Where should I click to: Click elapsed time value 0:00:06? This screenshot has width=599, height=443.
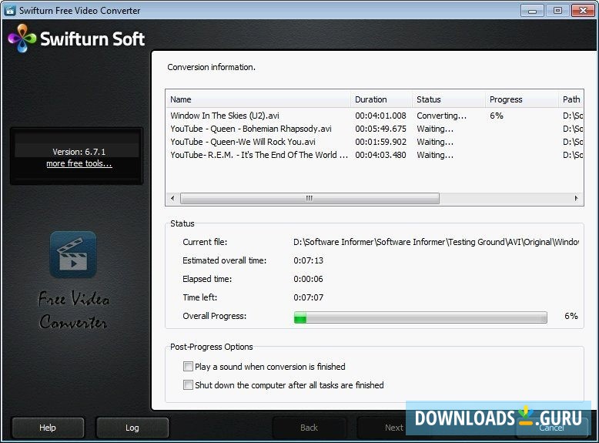tap(308, 279)
